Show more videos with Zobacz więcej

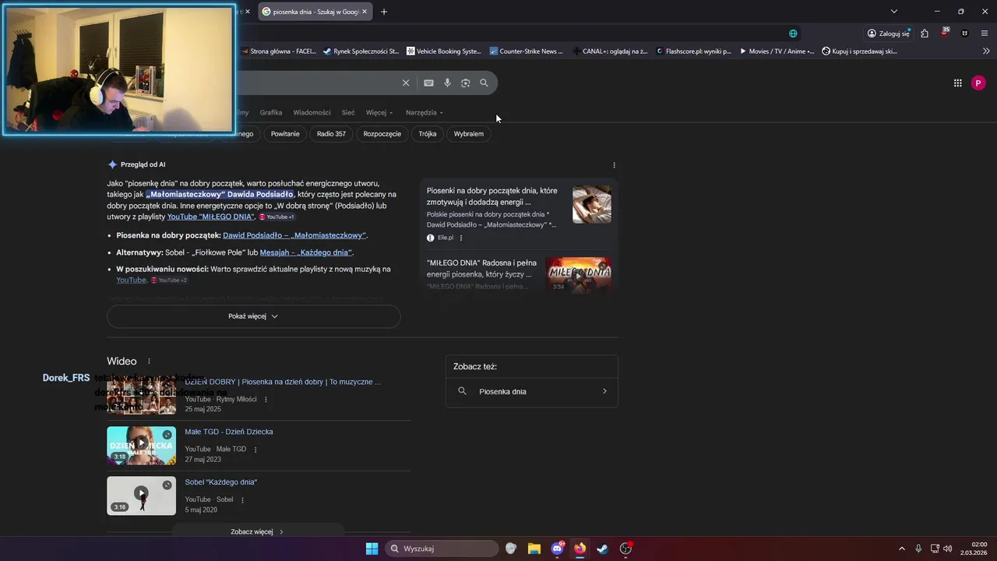click(258, 531)
